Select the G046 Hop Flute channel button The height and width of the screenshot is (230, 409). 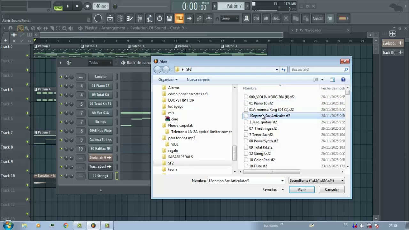tap(100, 131)
